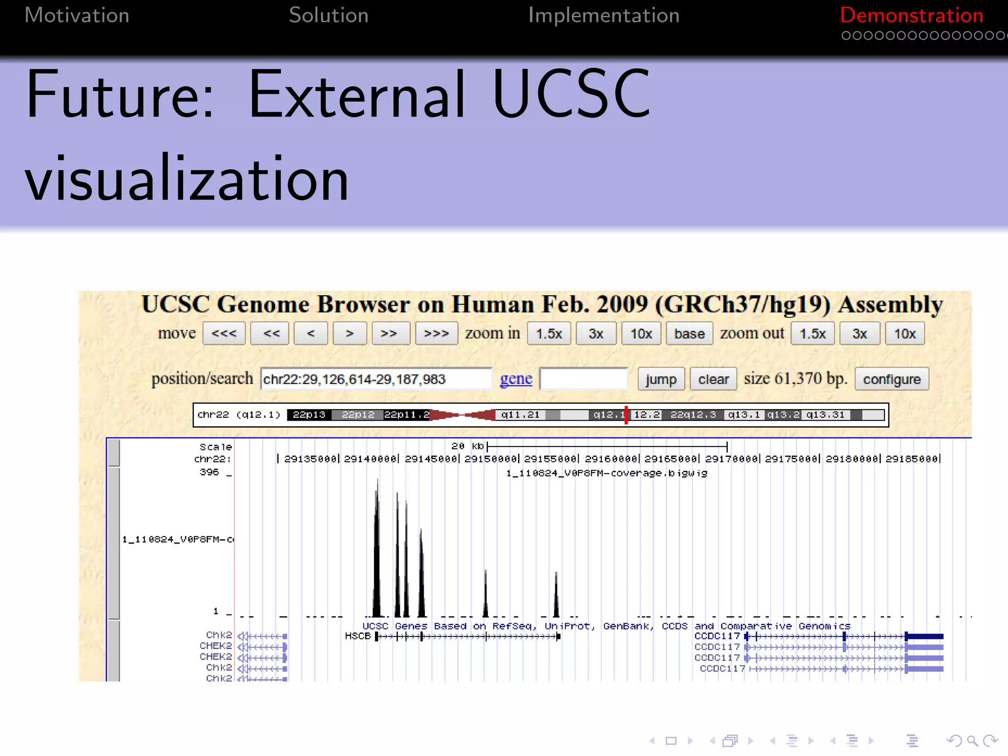Click the topmost Chk2 gene label
Viewport: 1008px width, 756px height.
(219, 635)
